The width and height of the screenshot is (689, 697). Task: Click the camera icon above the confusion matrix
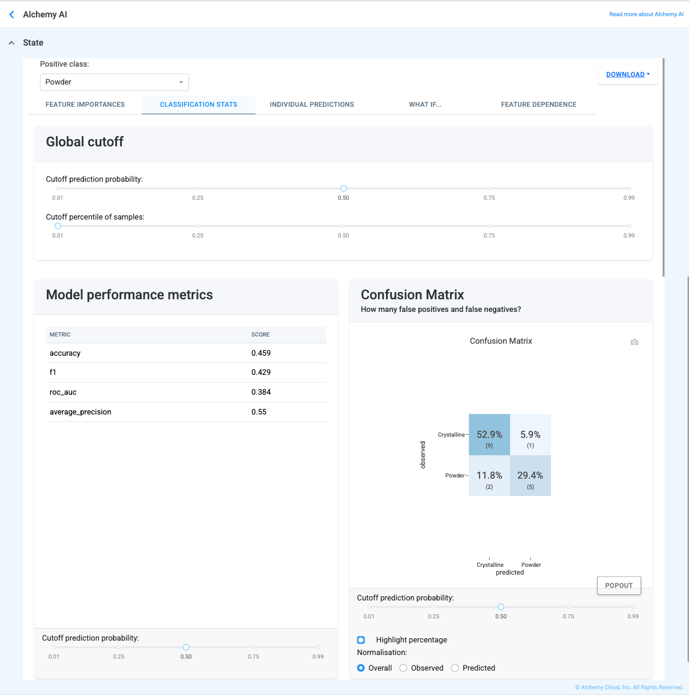pyautogui.click(x=634, y=342)
